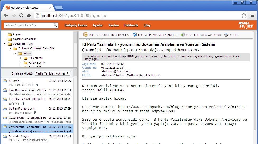Click the search magnifier icon

pos(55,25)
